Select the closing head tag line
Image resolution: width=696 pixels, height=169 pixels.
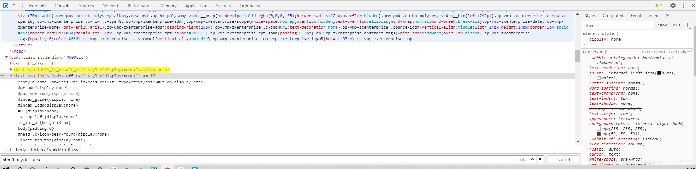pyautogui.click(x=17, y=51)
